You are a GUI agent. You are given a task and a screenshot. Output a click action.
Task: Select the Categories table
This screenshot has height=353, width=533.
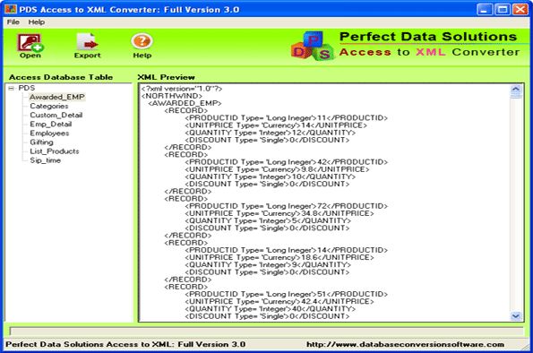pos(49,106)
